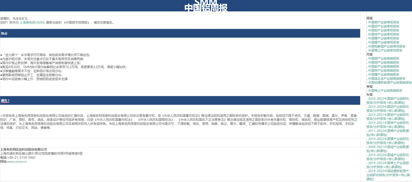Click the copyright notice paragraph starting 本报告系

pos(179,122)
